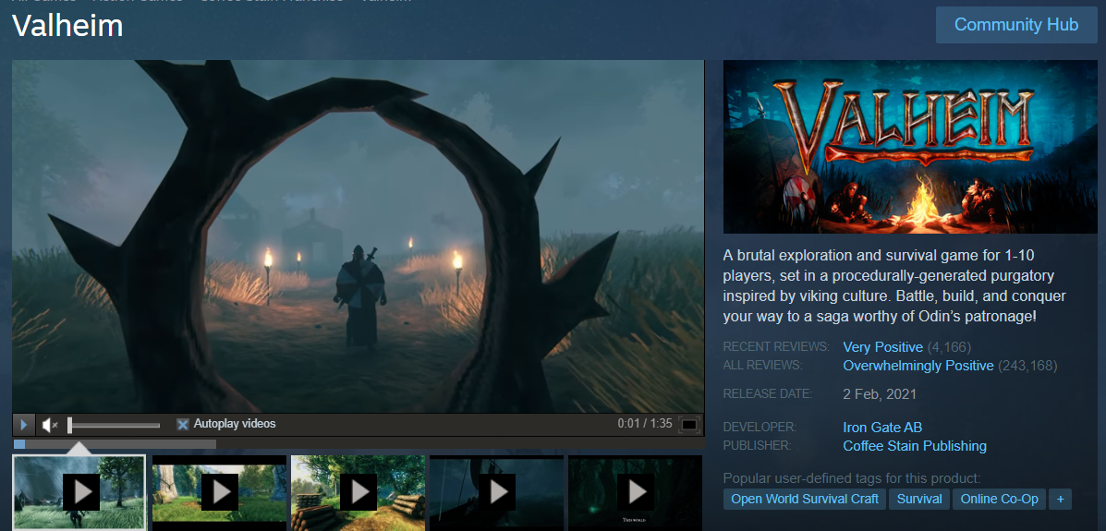Click the main video player area

coord(359,236)
